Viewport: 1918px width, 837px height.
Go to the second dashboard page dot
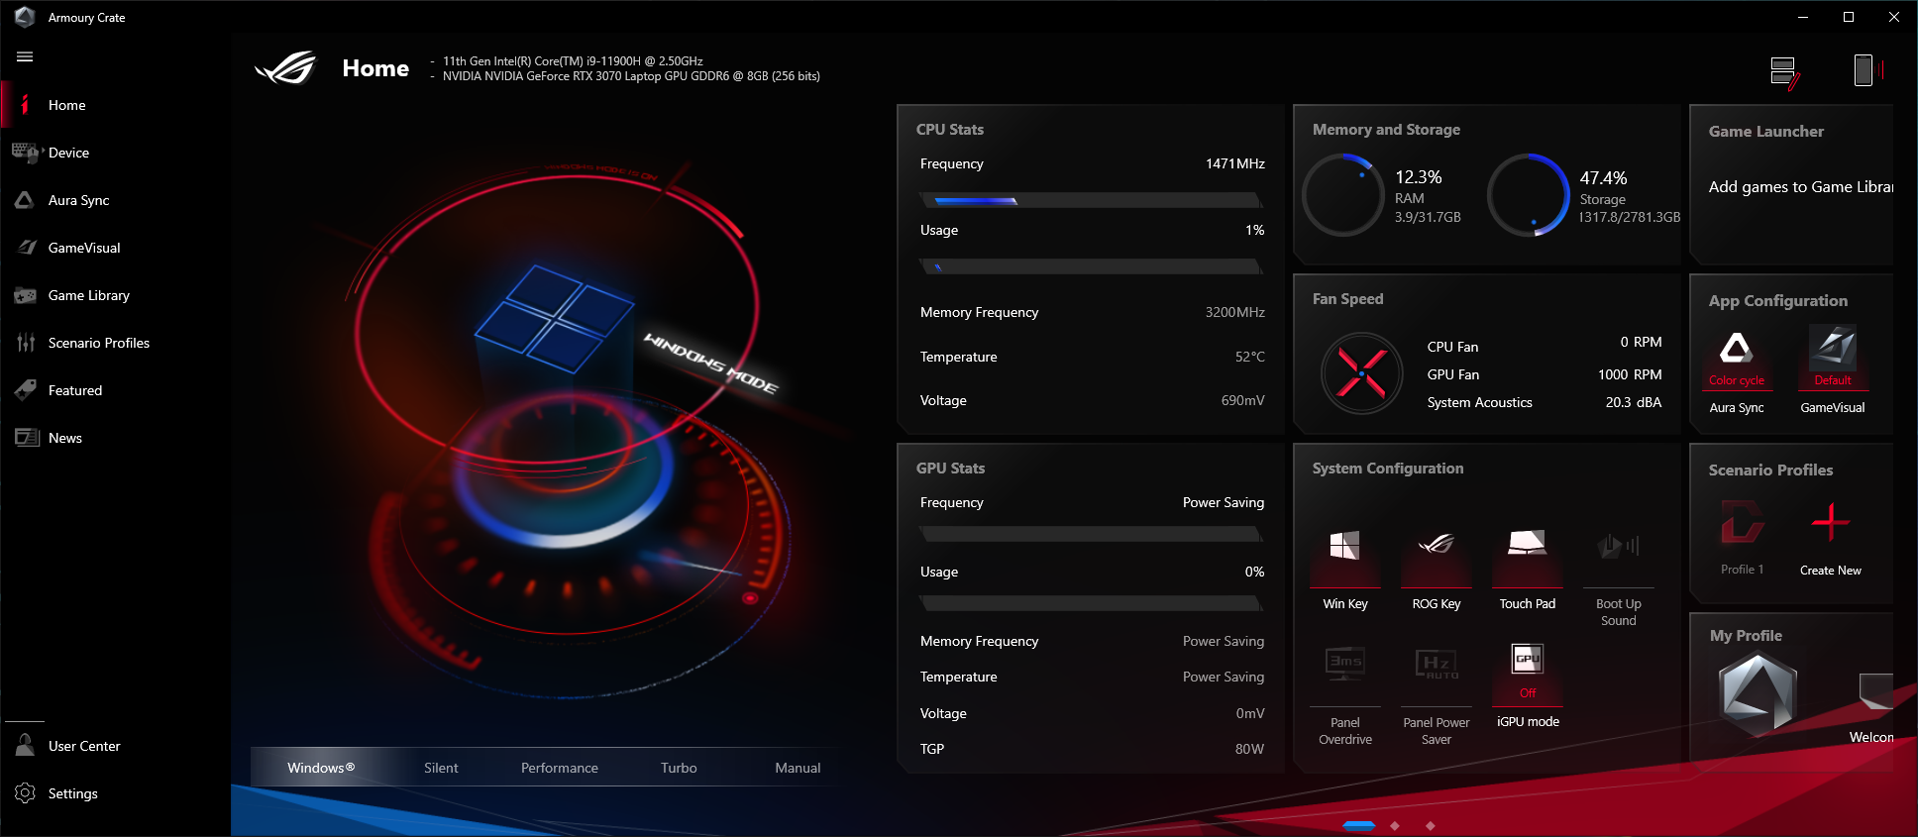(1395, 825)
